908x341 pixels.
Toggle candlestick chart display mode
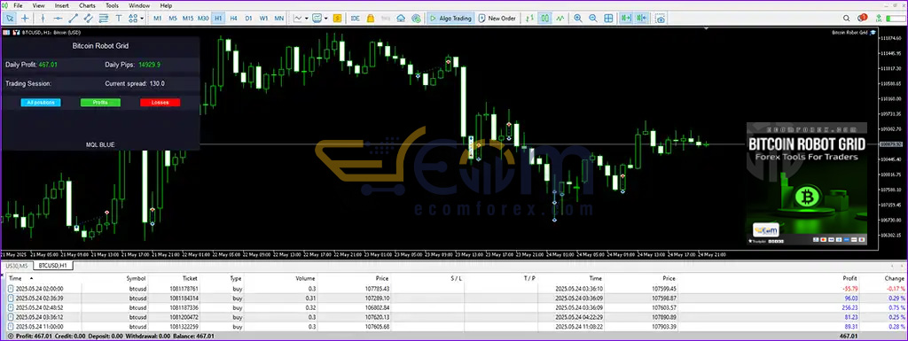pyautogui.click(x=544, y=19)
